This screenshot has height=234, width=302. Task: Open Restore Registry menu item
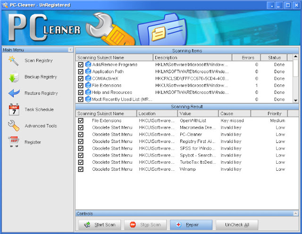pyautogui.click(x=41, y=93)
